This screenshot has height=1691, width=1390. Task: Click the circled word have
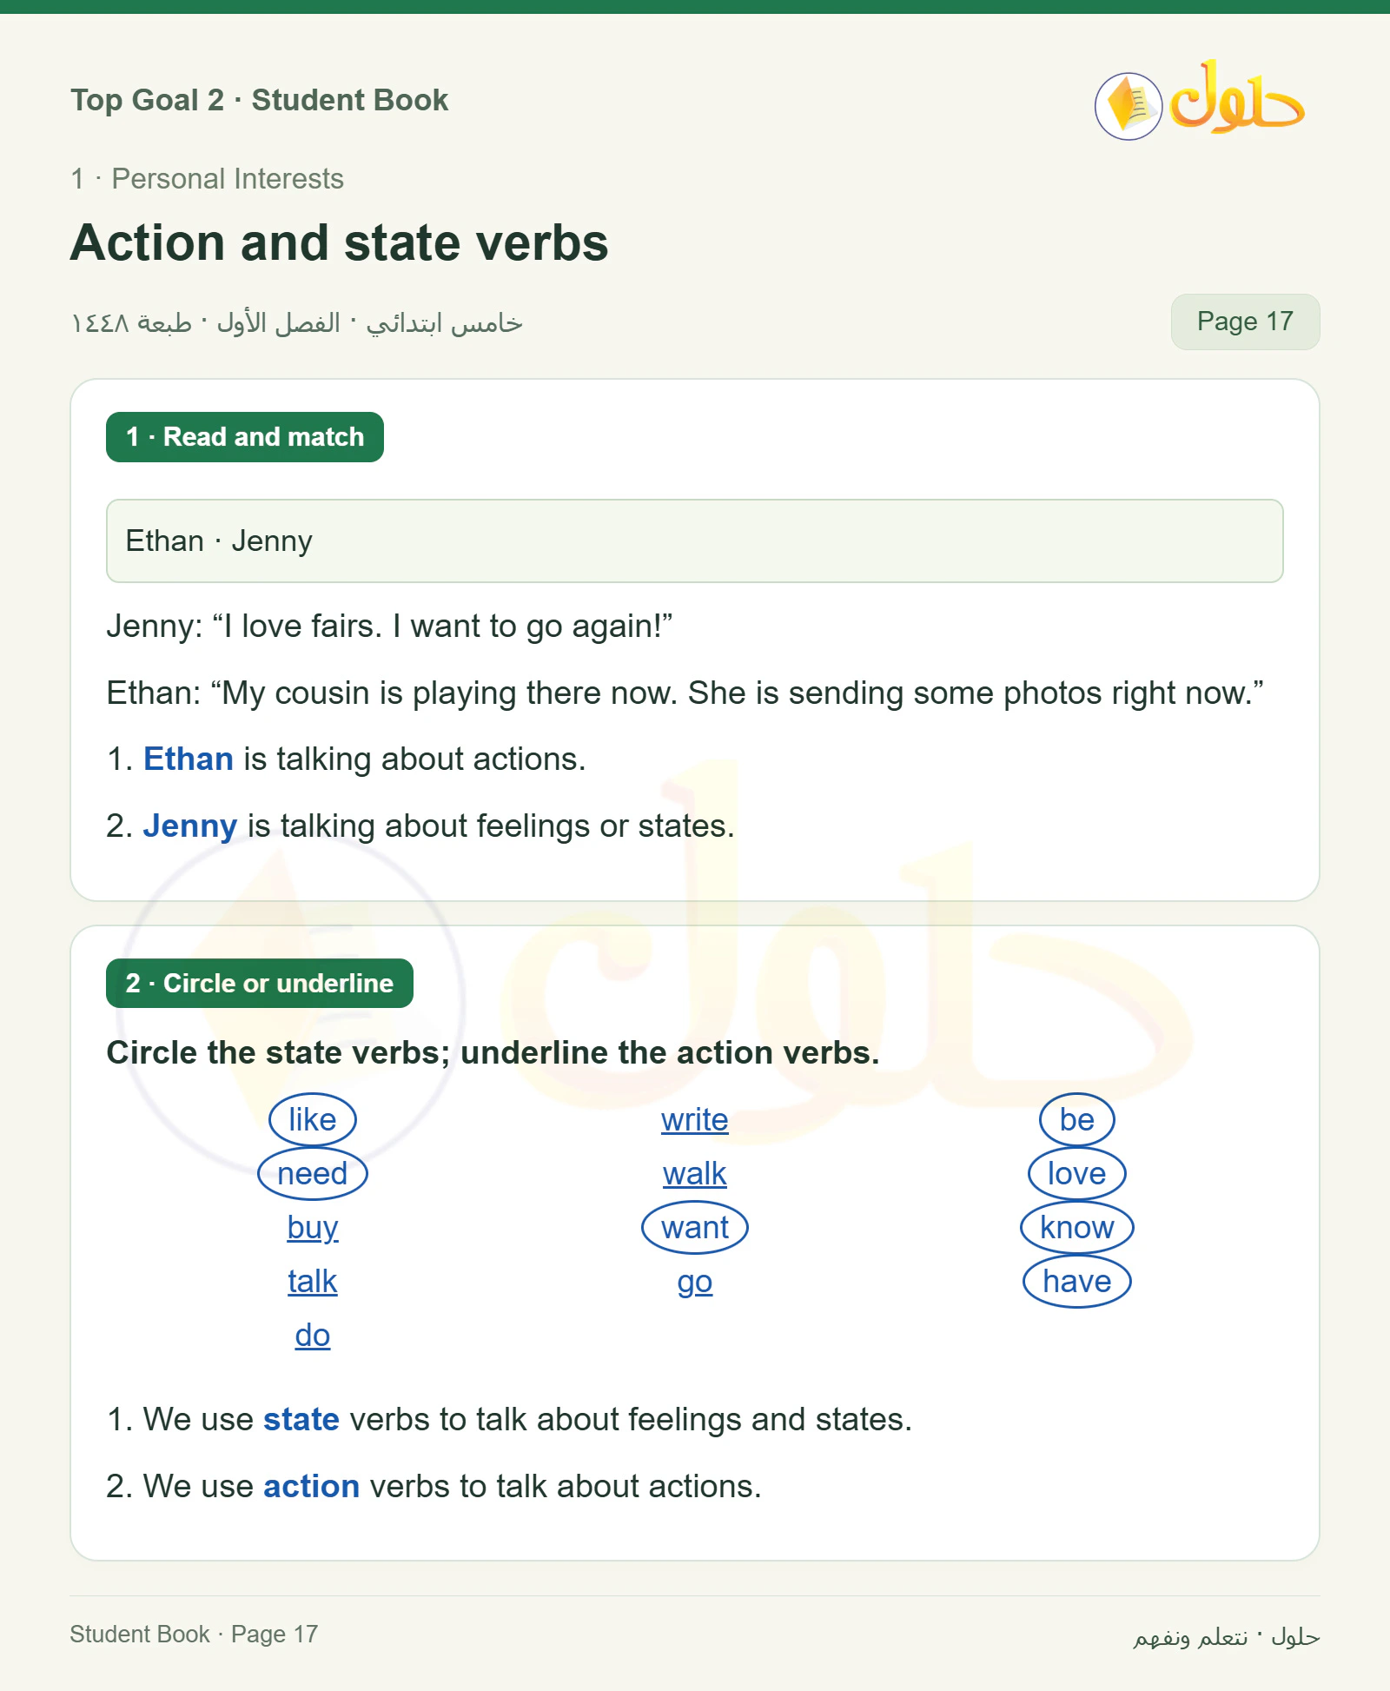point(1077,1281)
